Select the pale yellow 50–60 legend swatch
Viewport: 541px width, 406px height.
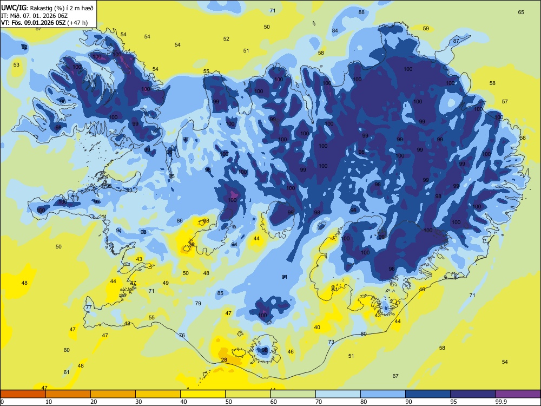248,394
